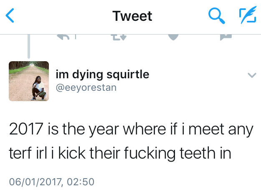Reply to the previous tweet
The image size is (261, 194).
click(63, 37)
